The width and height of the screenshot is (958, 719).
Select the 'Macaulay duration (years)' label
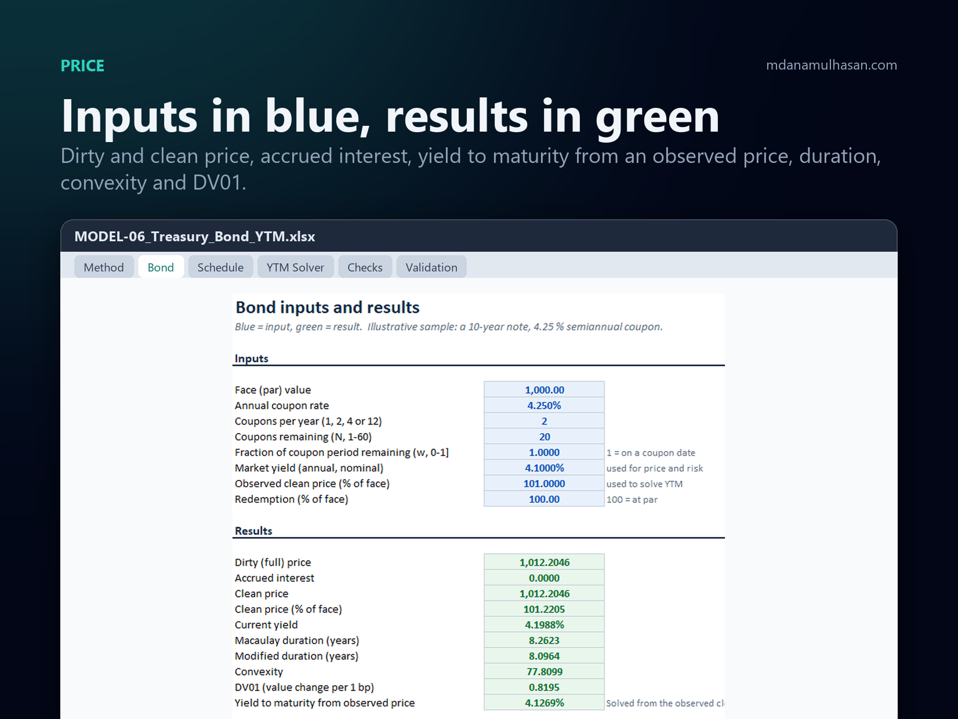pyautogui.click(x=297, y=640)
